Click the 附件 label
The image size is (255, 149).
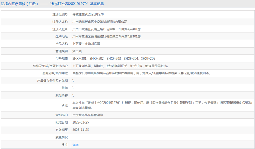tap(65, 88)
